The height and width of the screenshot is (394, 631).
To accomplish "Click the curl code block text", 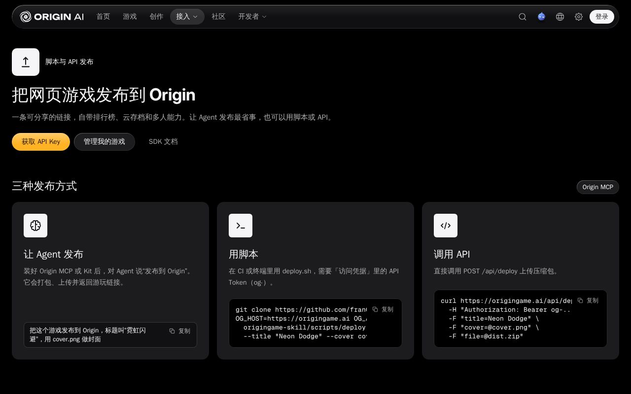I will (506, 318).
